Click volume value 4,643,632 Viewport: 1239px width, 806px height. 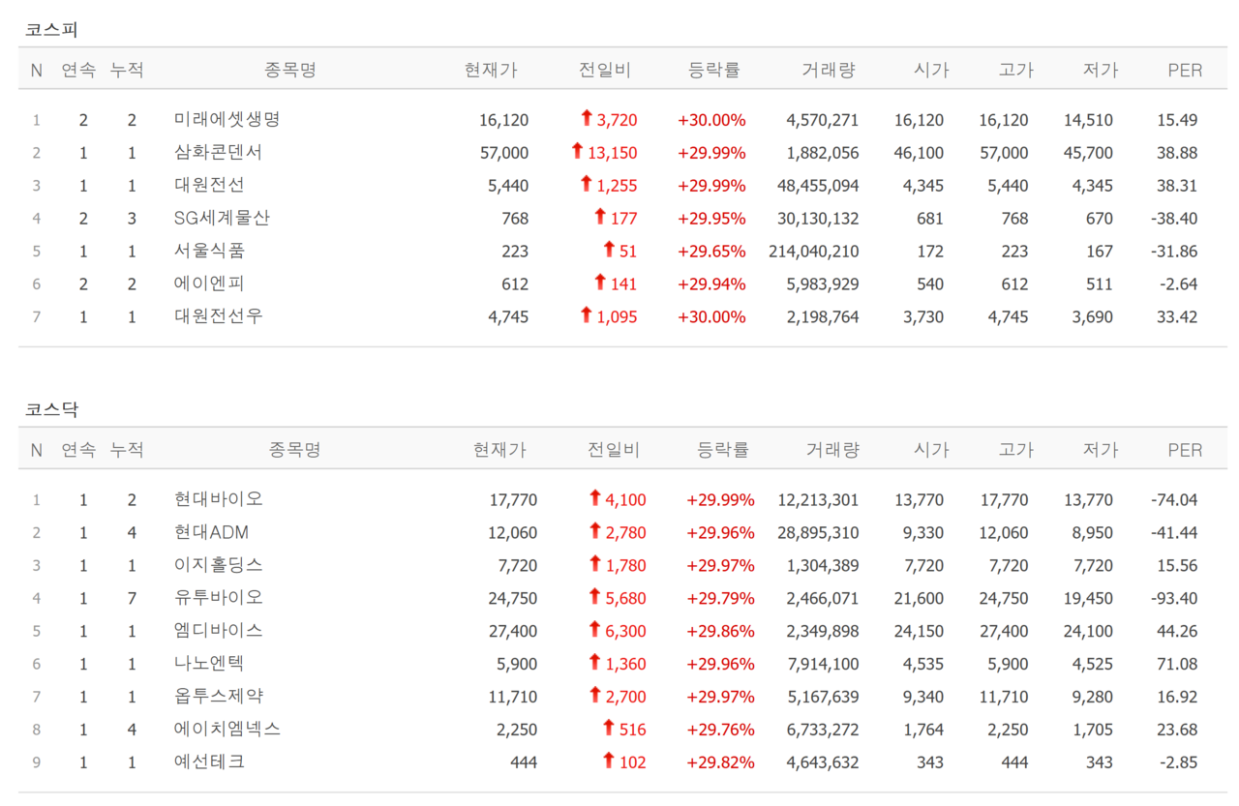coord(822,763)
